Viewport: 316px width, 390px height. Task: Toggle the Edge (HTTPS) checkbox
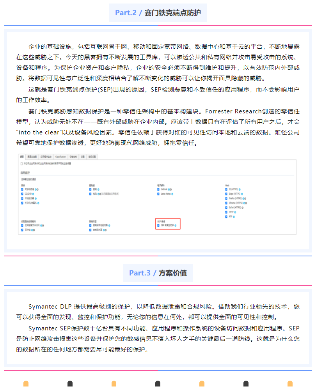pos(226,194)
